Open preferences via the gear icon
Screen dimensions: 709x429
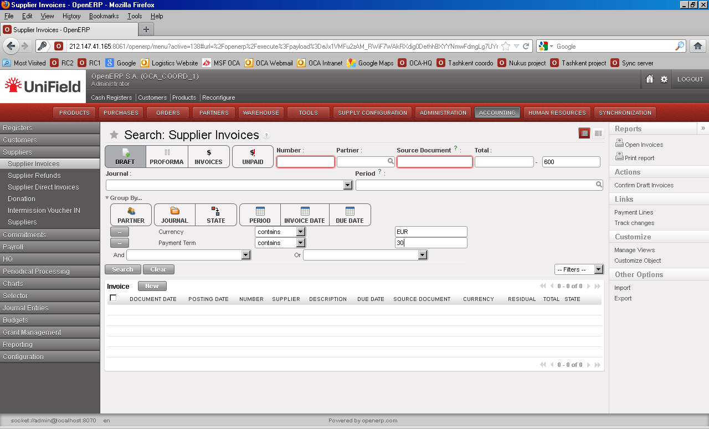pyautogui.click(x=664, y=79)
